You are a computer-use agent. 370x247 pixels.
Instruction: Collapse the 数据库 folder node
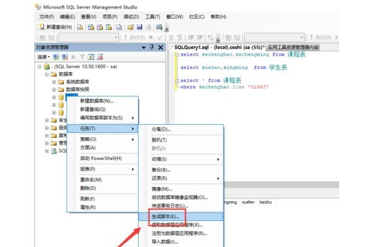pyautogui.click(x=47, y=75)
